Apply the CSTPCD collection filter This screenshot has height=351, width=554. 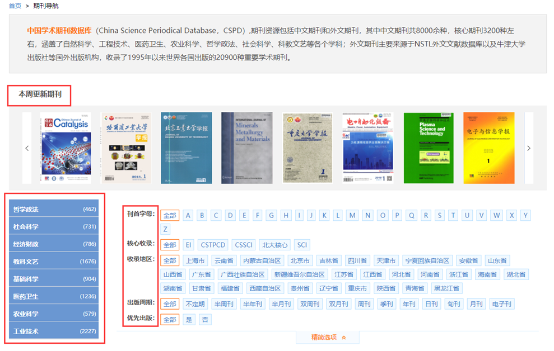213,245
